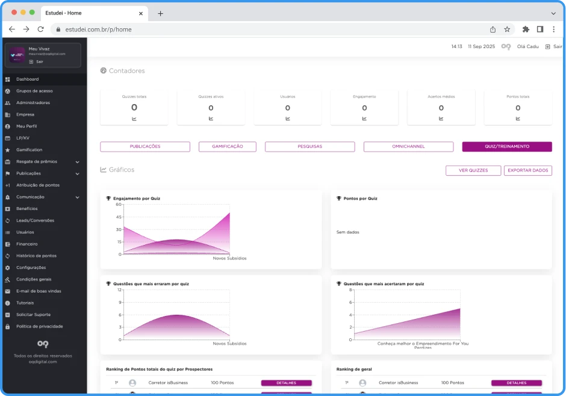Click the chart icon under Quizzes totais
The height and width of the screenshot is (396, 566).
pos(134,119)
